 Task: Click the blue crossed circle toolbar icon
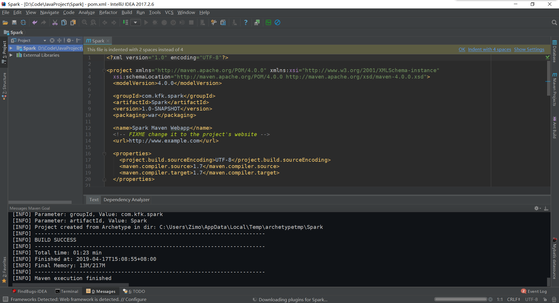coord(277,23)
